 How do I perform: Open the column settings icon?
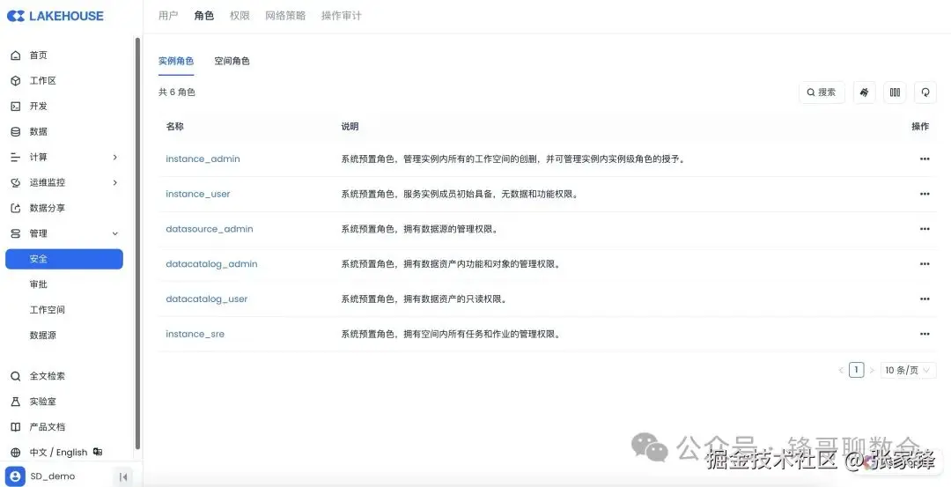895,92
